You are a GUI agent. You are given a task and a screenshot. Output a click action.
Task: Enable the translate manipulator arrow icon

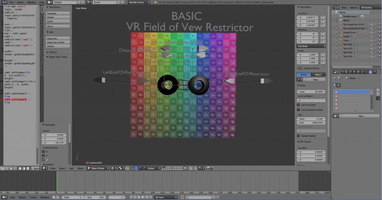pyautogui.click(x=136, y=168)
